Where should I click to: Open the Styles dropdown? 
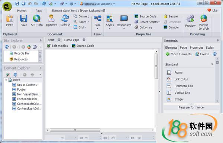[110, 22]
